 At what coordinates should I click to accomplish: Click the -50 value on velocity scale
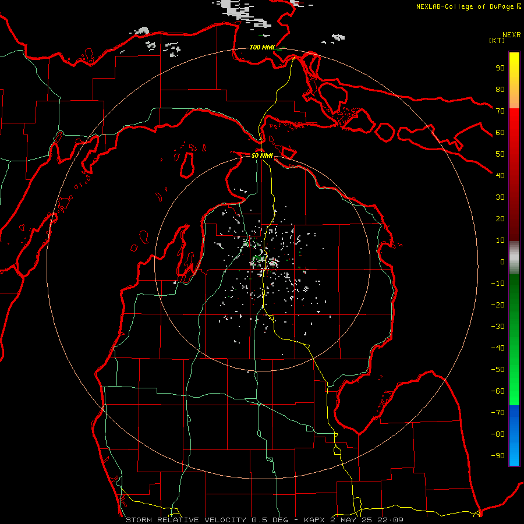pyautogui.click(x=498, y=370)
